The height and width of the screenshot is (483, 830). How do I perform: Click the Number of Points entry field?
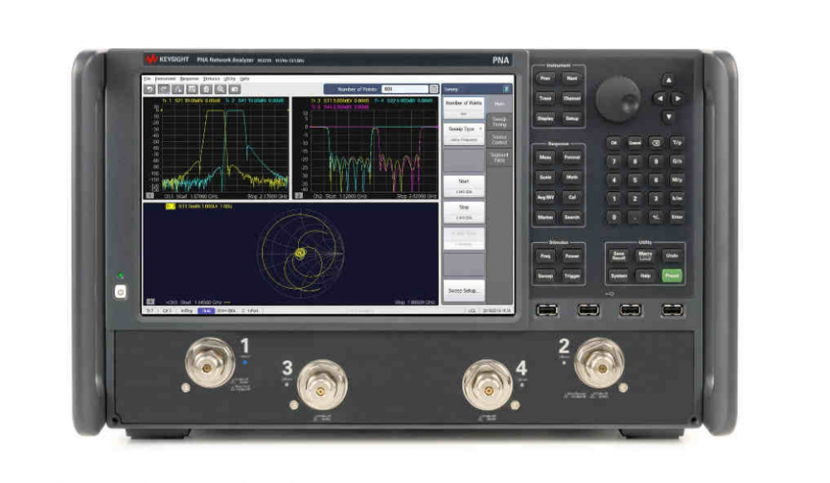pyautogui.click(x=405, y=89)
